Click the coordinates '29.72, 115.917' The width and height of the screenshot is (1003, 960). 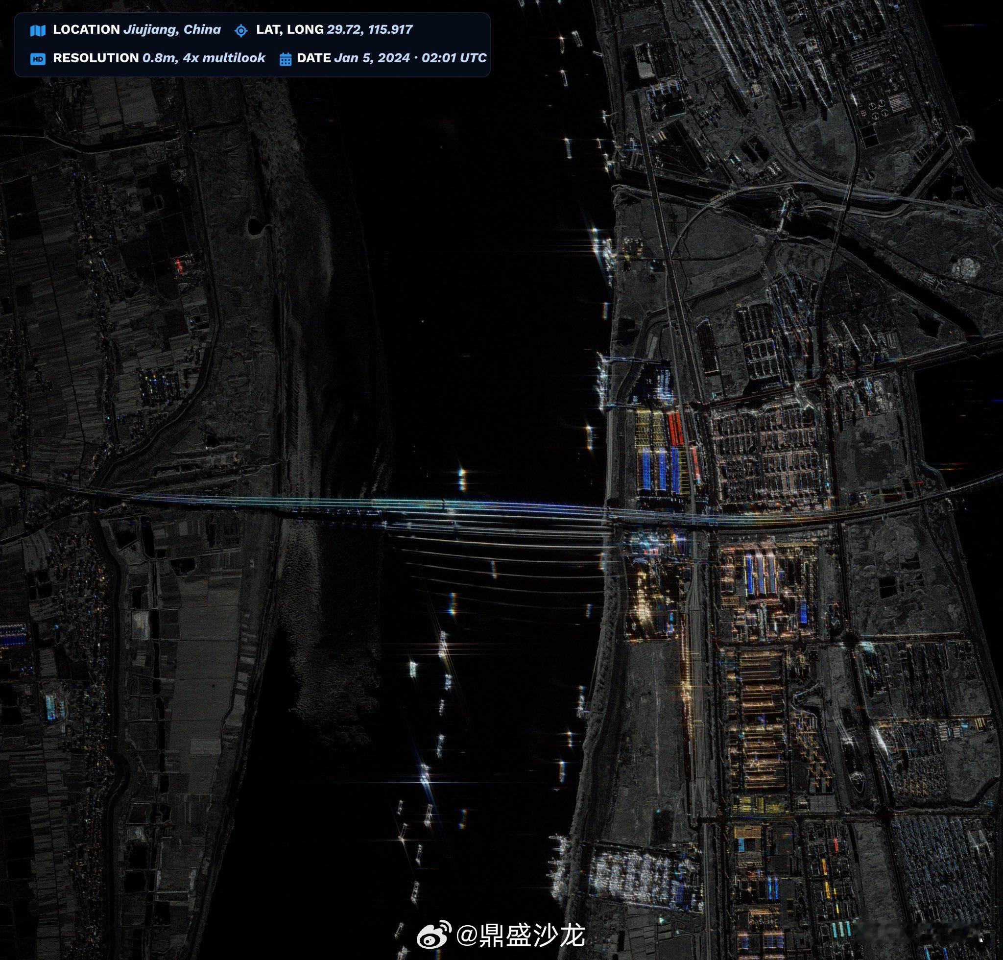coord(369,29)
